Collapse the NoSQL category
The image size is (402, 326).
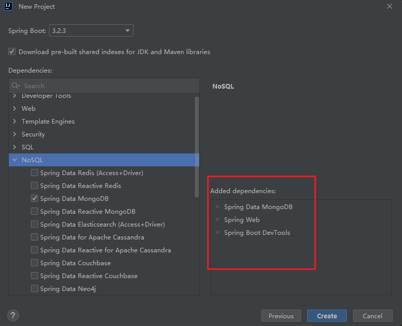pos(14,160)
